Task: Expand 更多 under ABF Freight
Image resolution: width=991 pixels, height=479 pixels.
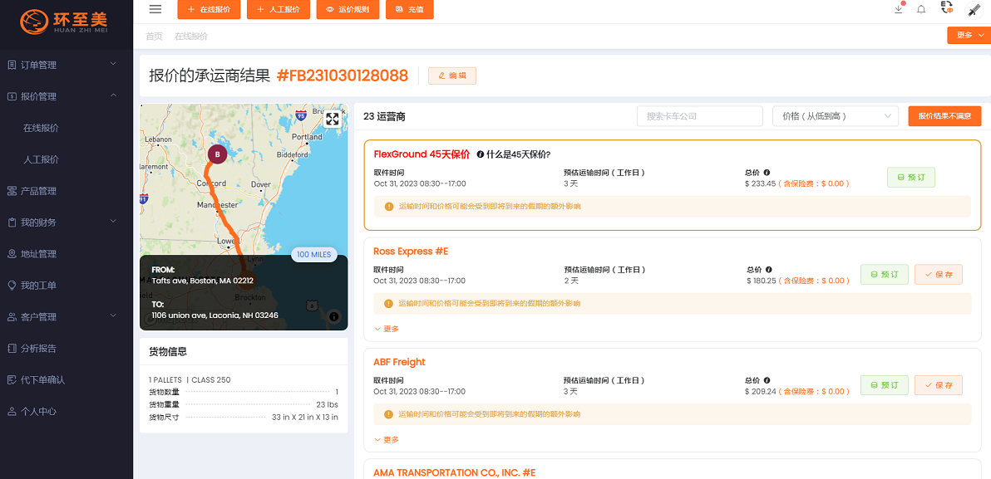Action: coord(387,440)
